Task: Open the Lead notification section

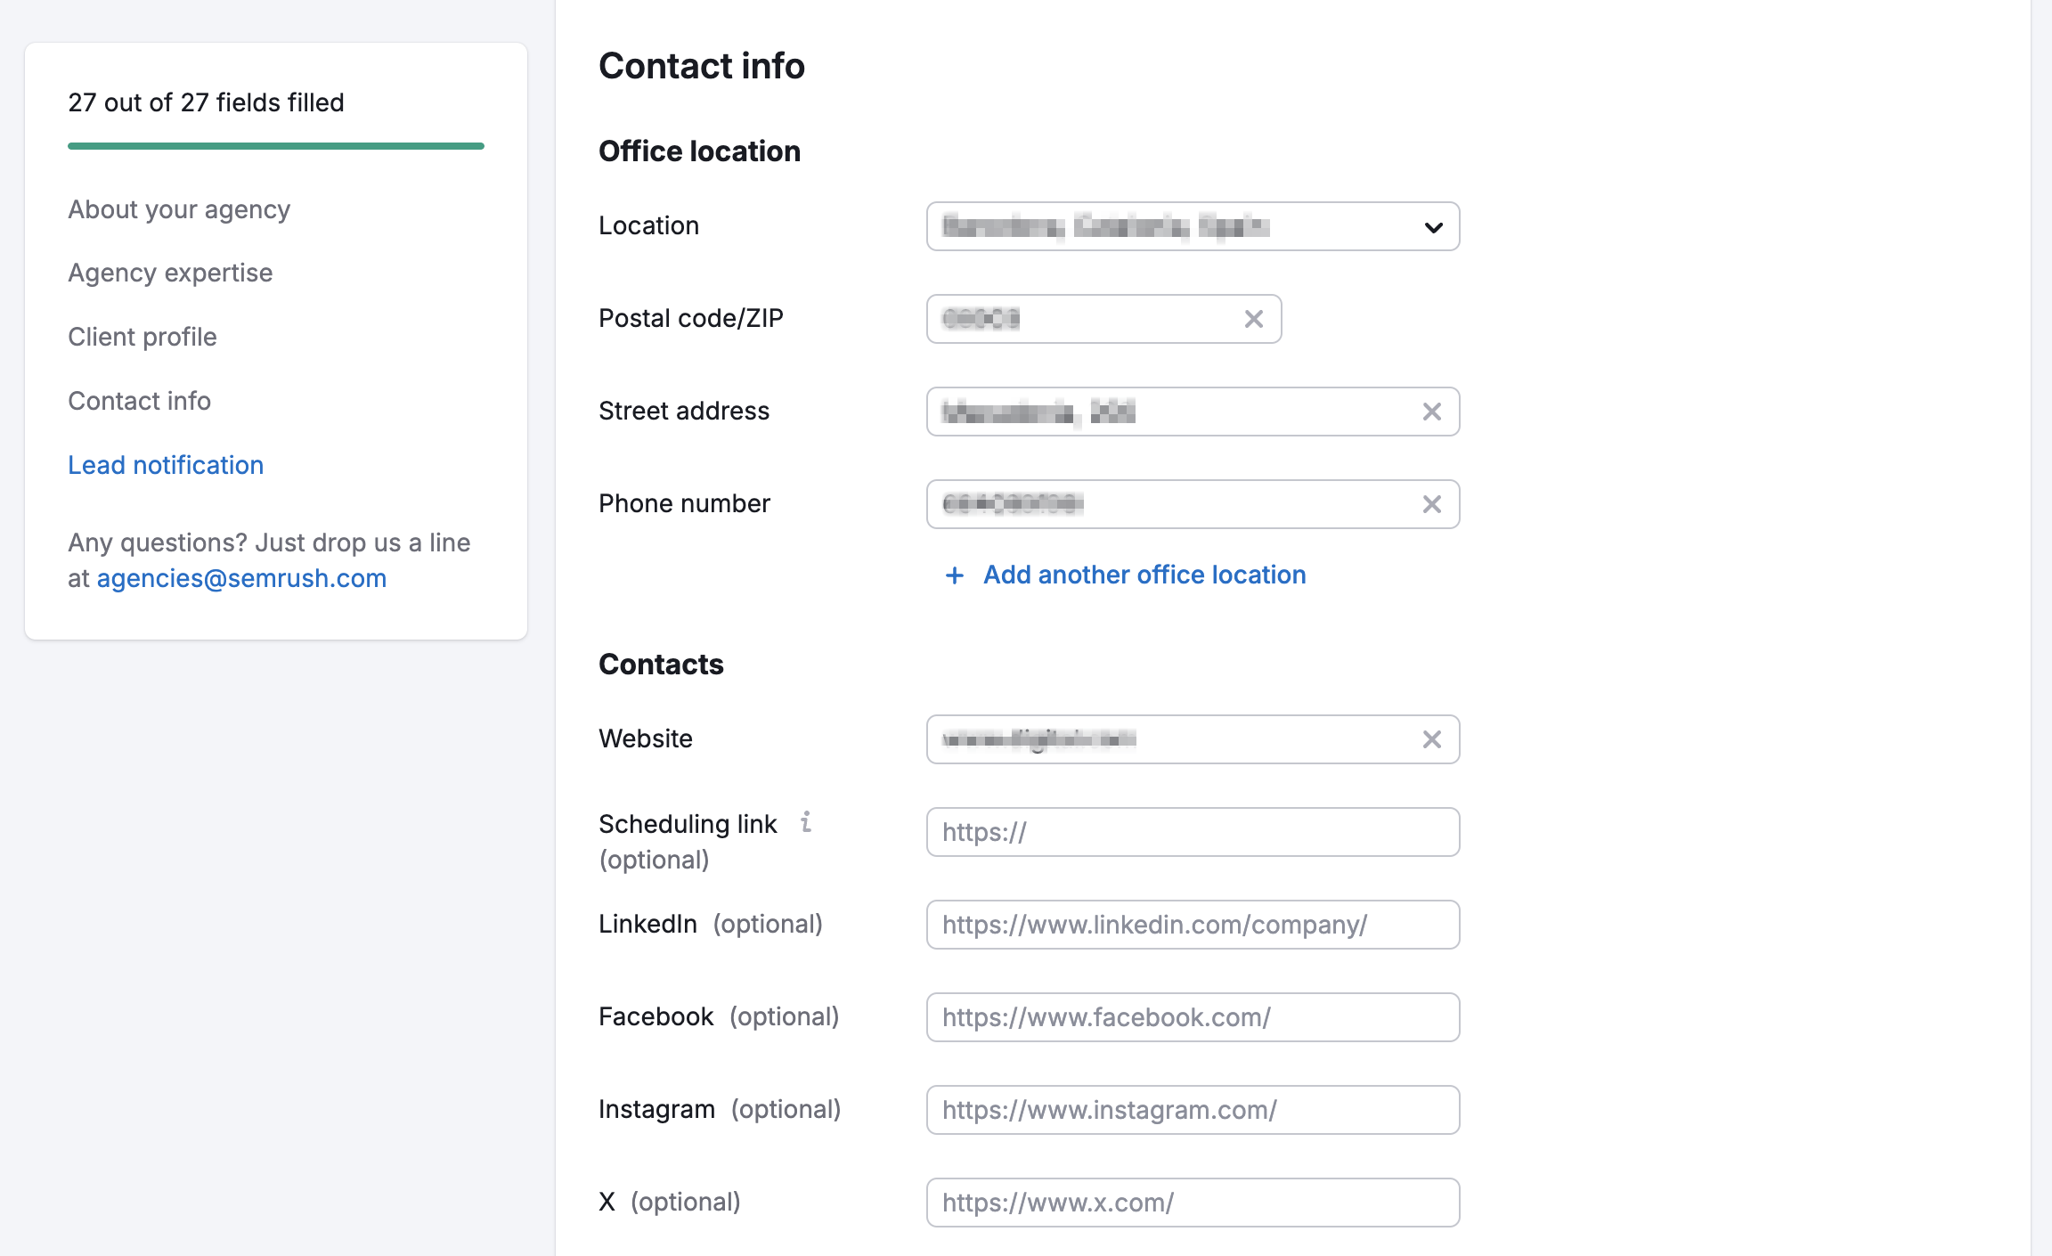Action: point(166,463)
